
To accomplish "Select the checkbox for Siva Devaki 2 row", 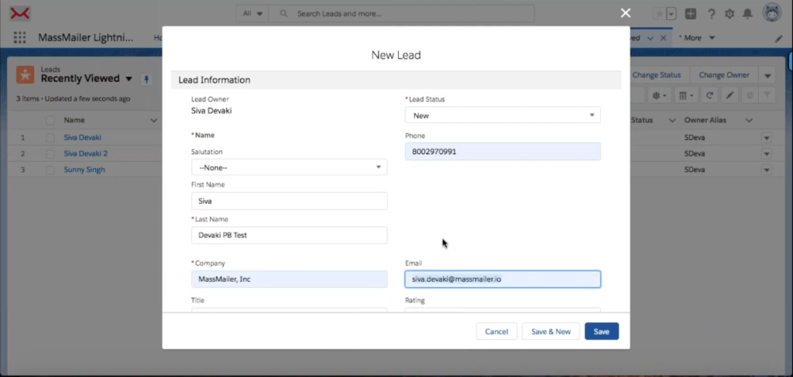I will 50,153.
